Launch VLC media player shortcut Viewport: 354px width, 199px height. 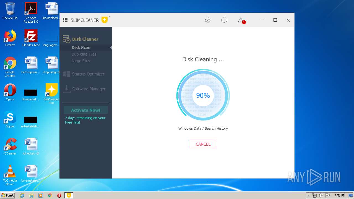[x=10, y=175]
